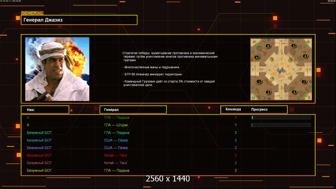This screenshot has width=336, height=189.
Task: Click the 'Генерал' column header
Action: (133, 110)
